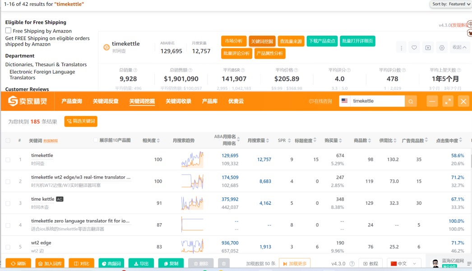The image size is (472, 271).
Task: Open the US flag marketplace selector
Action: point(345,101)
